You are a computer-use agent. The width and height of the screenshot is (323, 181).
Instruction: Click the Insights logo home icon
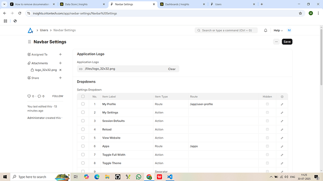click(30, 30)
